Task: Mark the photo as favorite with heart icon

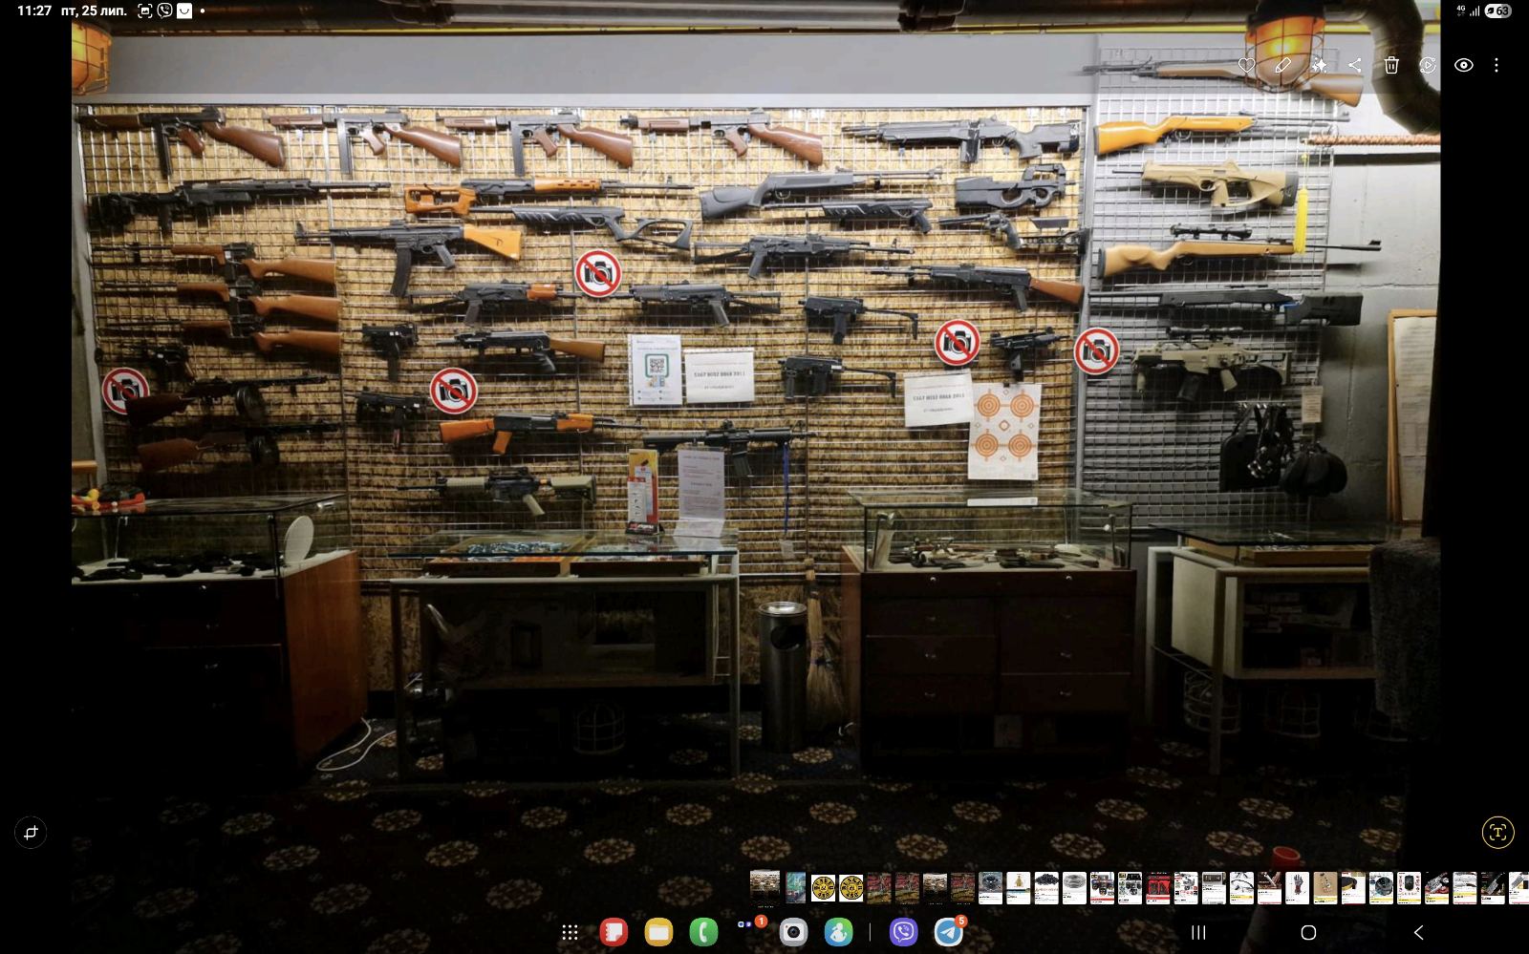Action: 1246,65
